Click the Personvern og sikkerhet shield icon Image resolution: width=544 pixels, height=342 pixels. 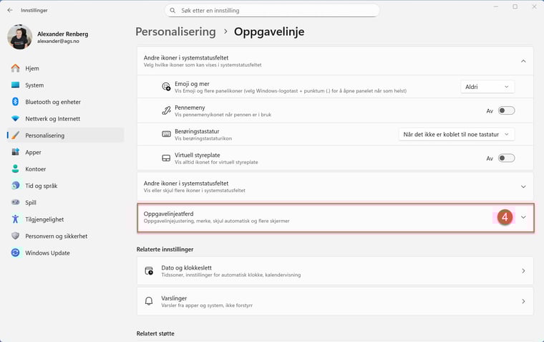pyautogui.click(x=15, y=236)
